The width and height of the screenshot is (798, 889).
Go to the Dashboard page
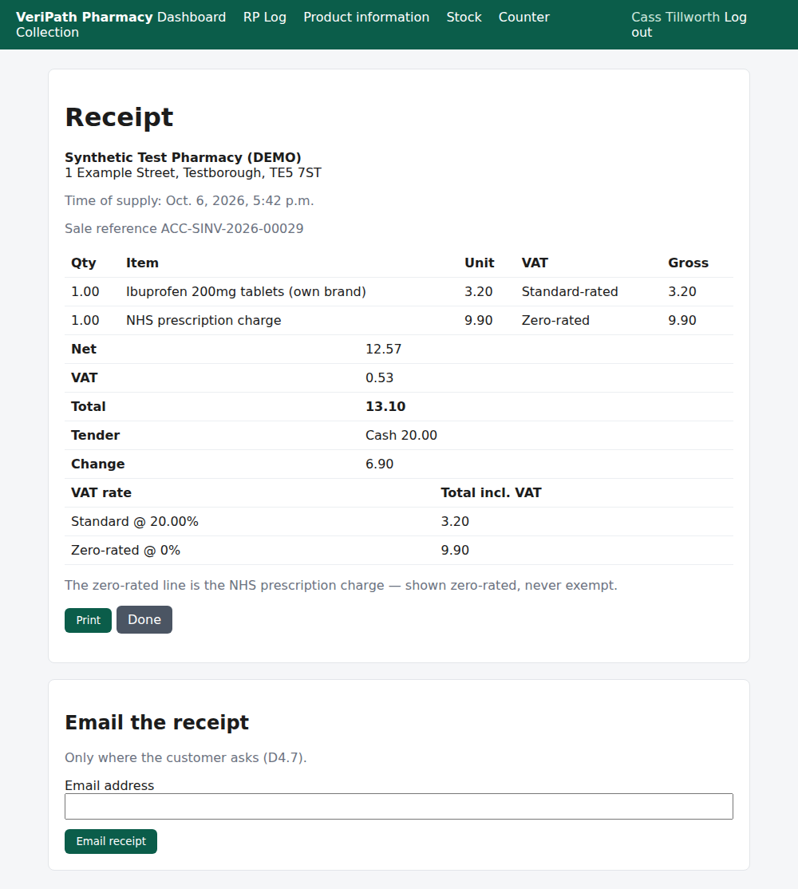tap(192, 17)
